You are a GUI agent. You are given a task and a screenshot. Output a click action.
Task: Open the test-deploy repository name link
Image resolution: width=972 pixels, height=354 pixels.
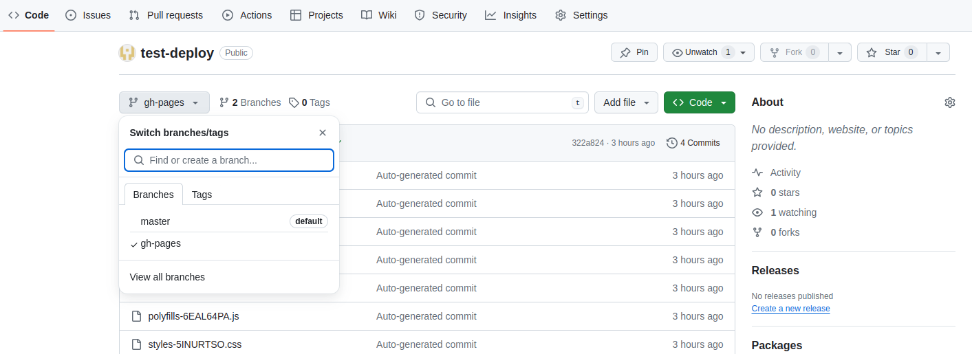point(177,53)
